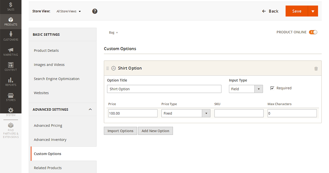
Task: Uncheck the Required checkbox
Action: 272,88
